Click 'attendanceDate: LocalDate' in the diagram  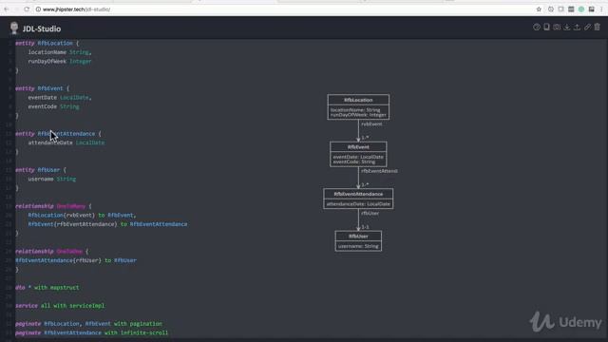coord(358,204)
